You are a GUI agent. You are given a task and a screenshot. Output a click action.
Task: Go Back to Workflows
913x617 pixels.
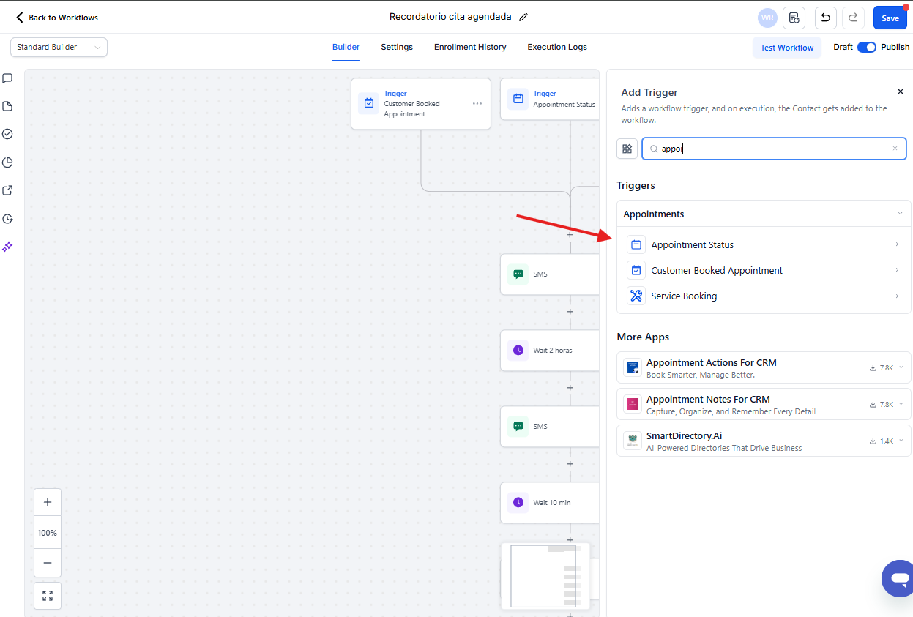56,18
